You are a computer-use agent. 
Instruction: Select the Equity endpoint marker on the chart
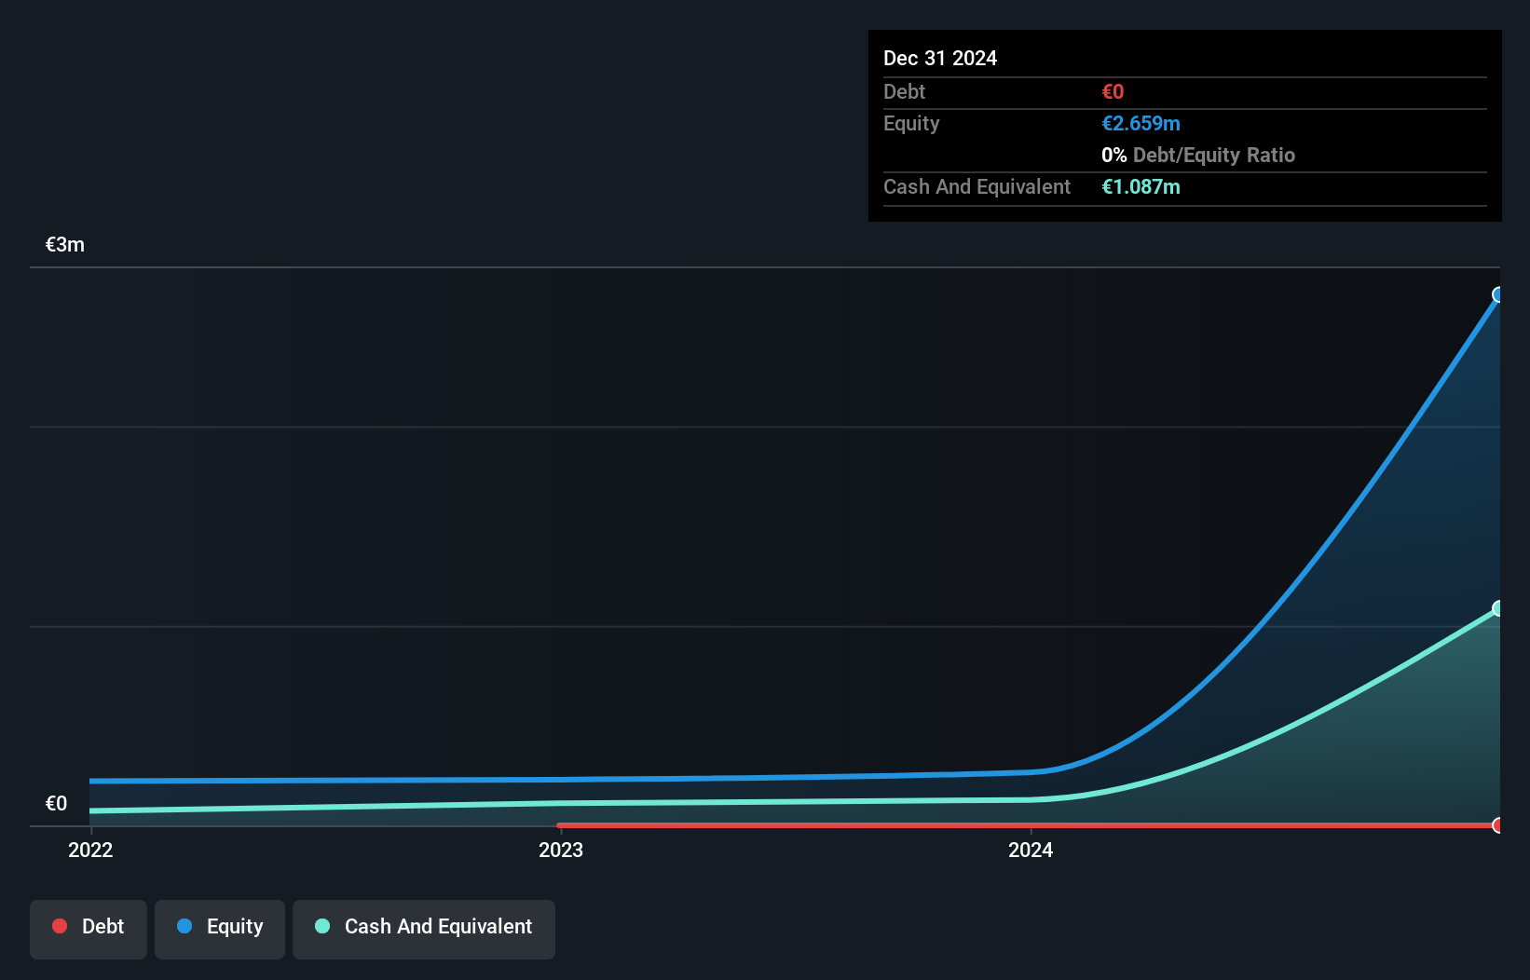pos(1497,295)
